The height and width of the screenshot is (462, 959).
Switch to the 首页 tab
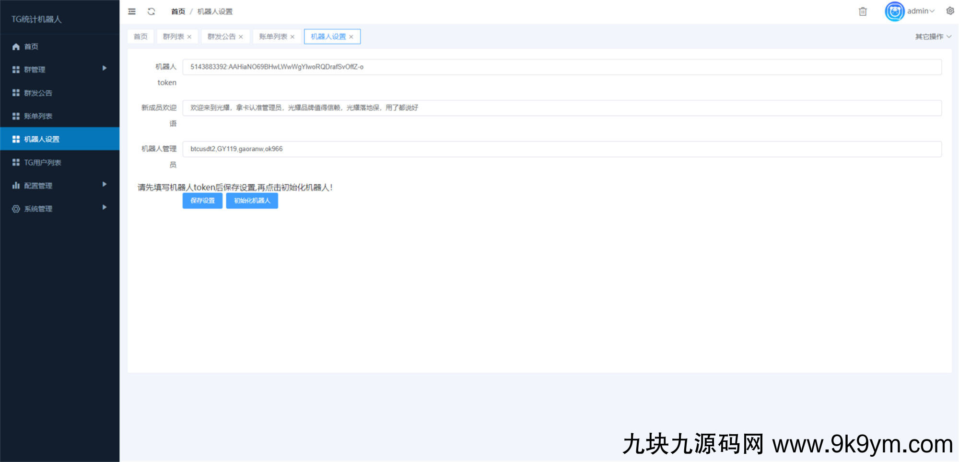coord(140,36)
